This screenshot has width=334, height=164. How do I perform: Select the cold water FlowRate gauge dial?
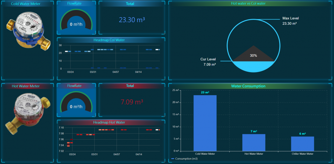[x=76, y=21]
